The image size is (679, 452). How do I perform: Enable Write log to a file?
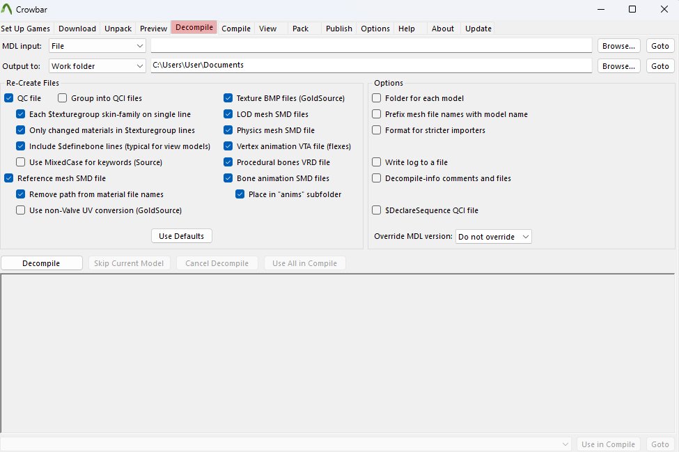coord(377,162)
